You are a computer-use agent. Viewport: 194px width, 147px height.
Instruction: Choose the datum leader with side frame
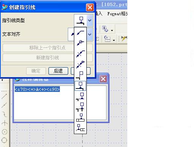(x=80, y=128)
